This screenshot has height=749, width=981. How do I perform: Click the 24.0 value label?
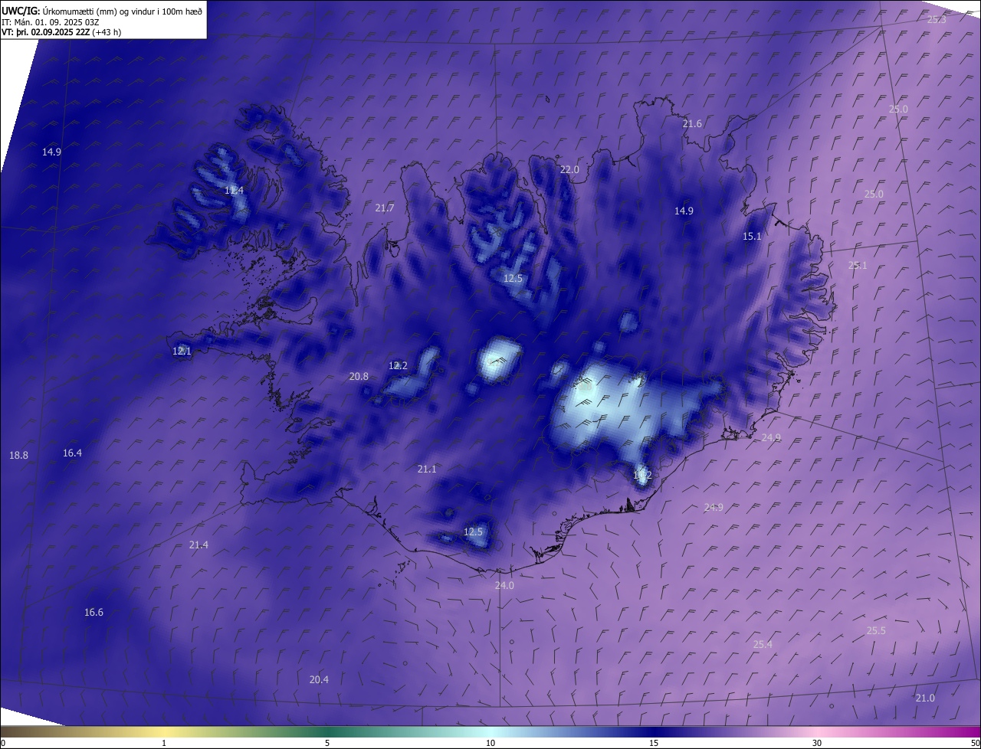point(504,585)
